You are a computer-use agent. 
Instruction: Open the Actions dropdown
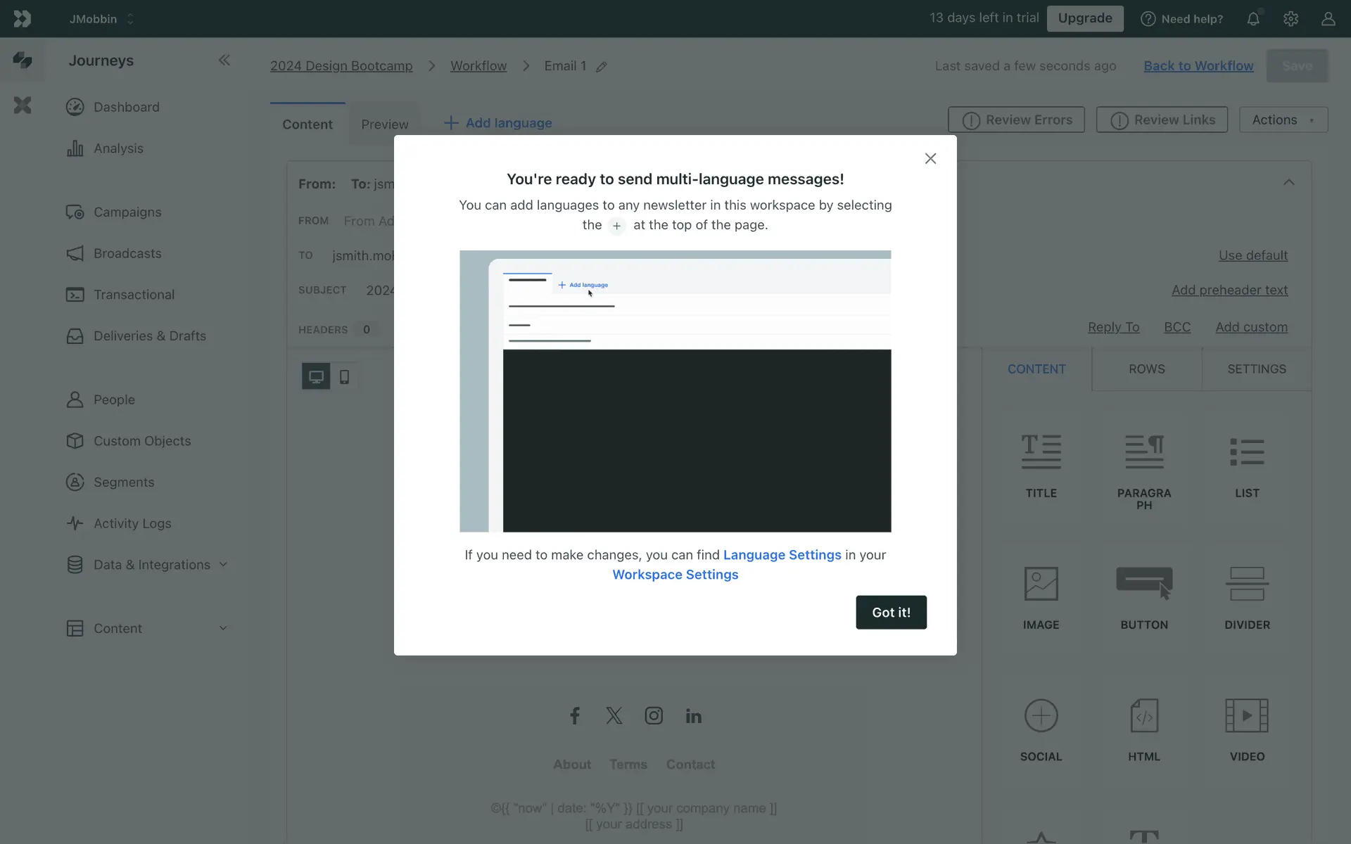coord(1283,120)
